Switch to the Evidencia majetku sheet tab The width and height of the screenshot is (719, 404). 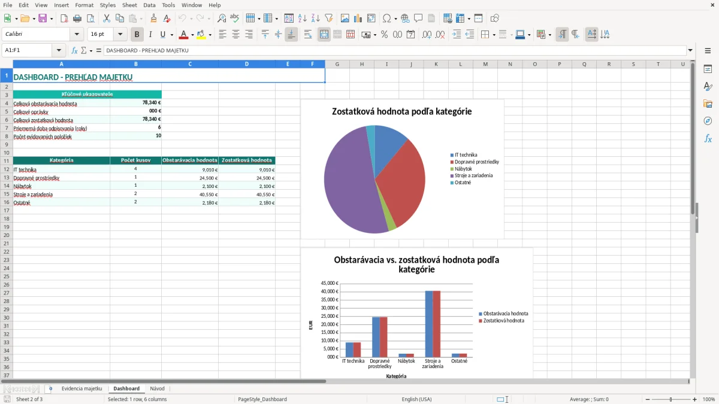pos(81,388)
